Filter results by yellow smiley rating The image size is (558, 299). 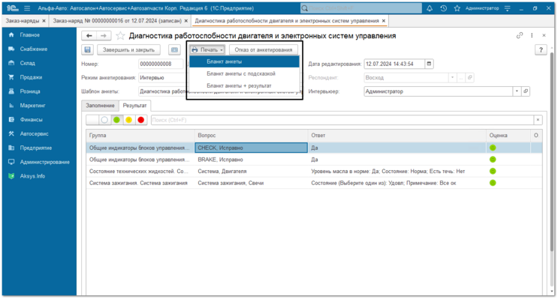click(129, 120)
